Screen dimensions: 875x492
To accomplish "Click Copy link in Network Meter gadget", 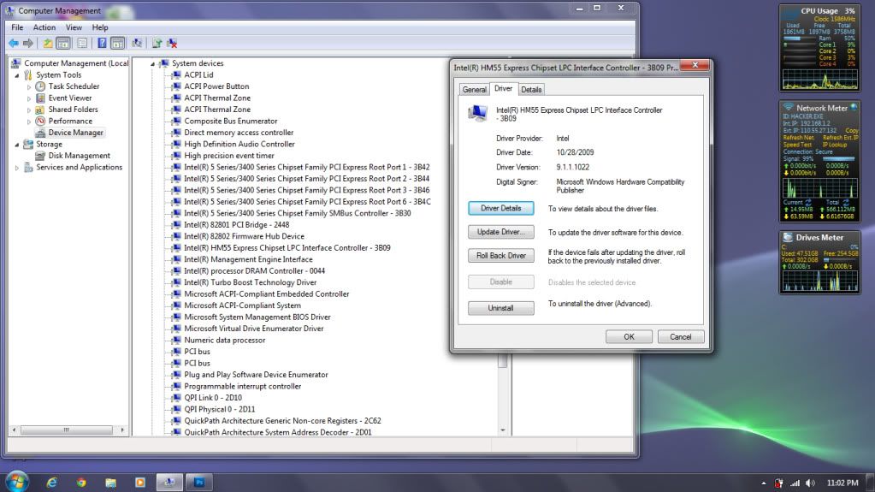I will [x=852, y=130].
